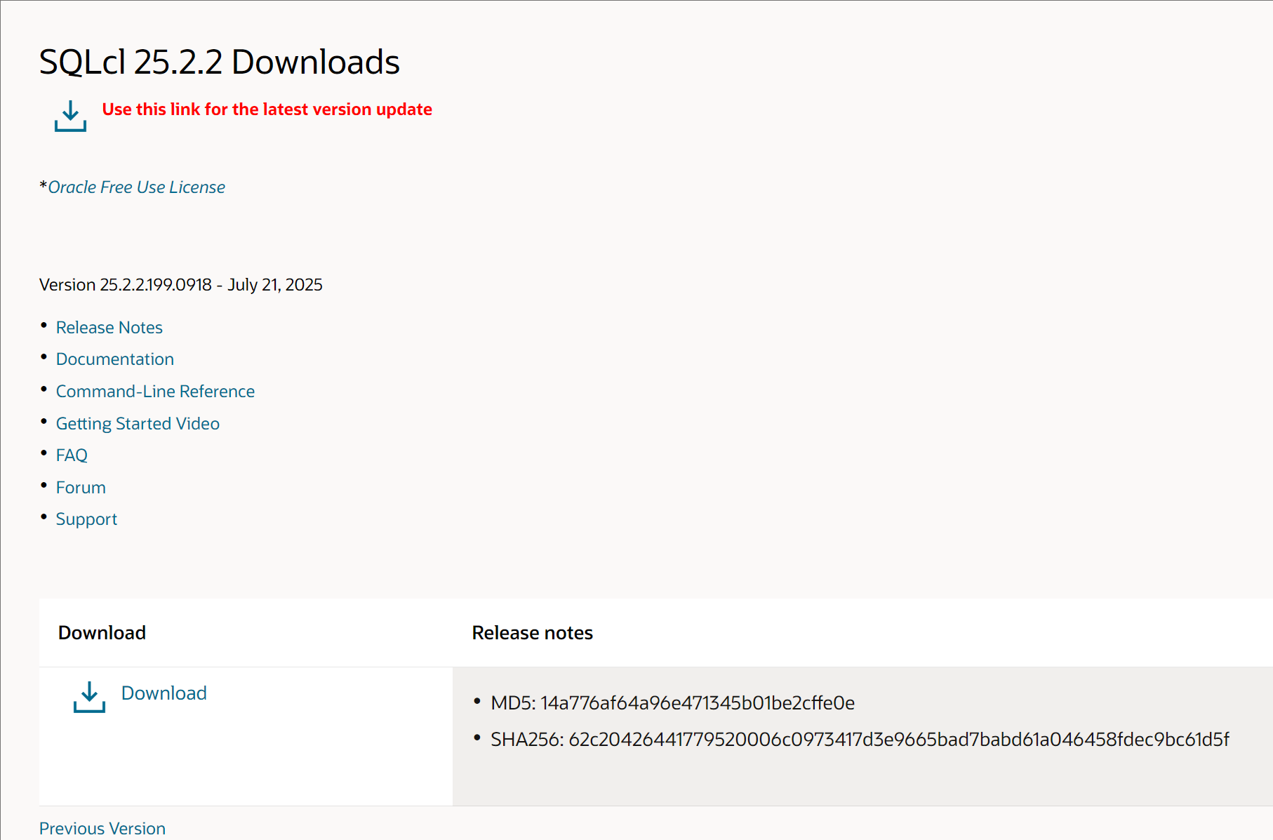Open the Forum link

[81, 488]
